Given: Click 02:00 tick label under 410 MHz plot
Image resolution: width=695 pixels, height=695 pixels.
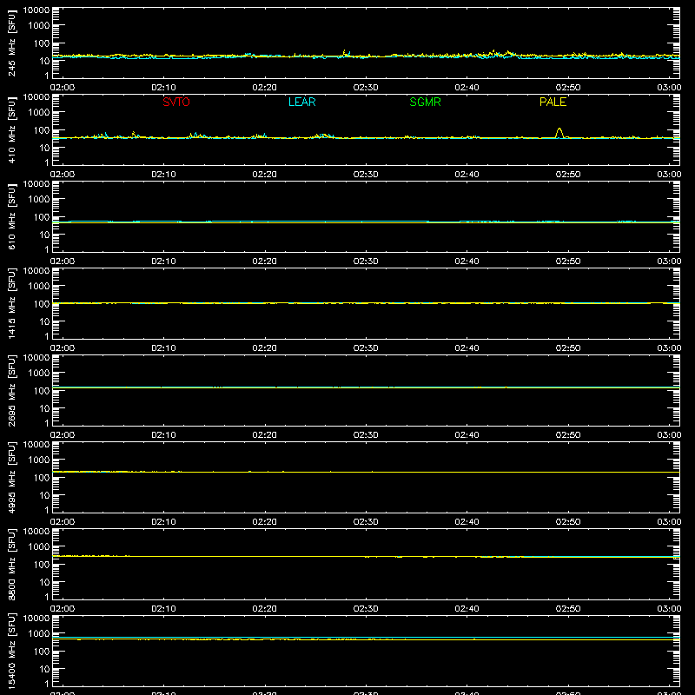Looking at the screenshot, I should pos(63,175).
